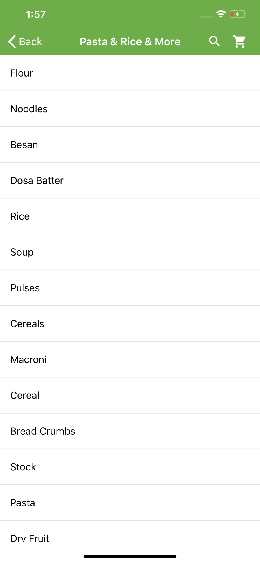Tap the battery status icon
The height and width of the screenshot is (563, 260).
(238, 14)
